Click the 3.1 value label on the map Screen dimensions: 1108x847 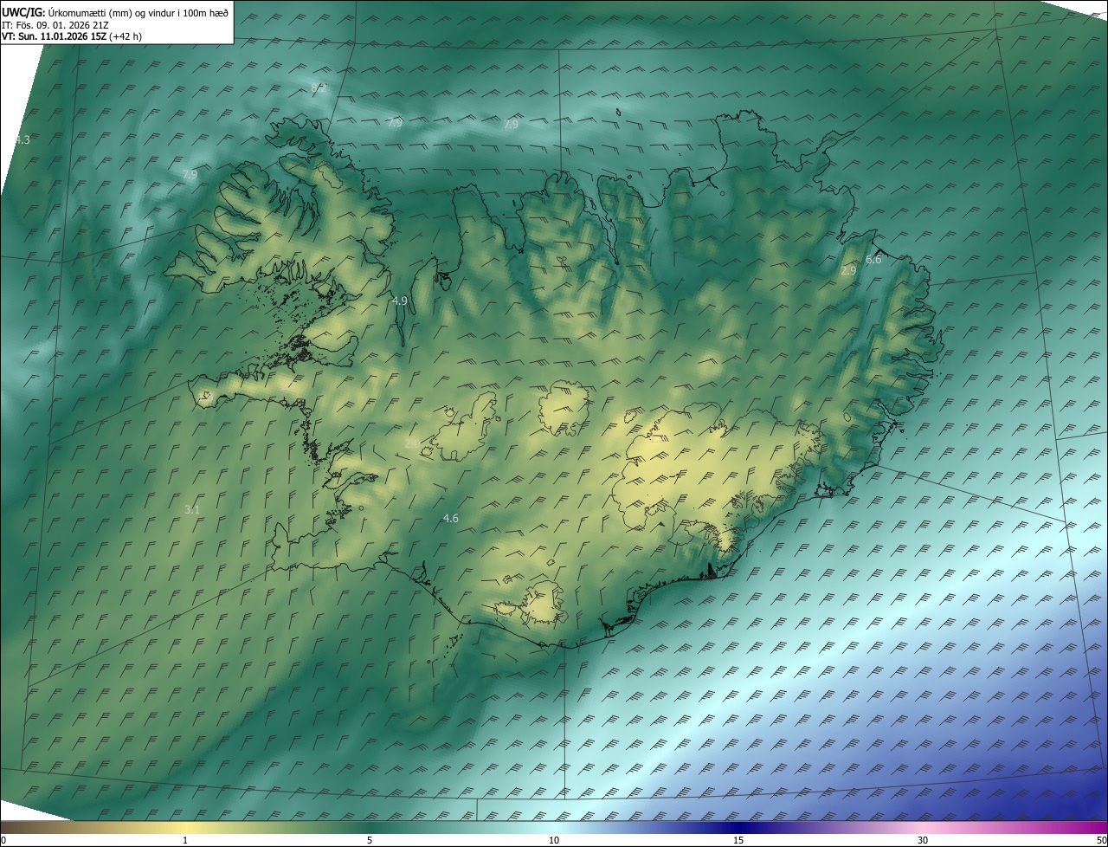(192, 509)
